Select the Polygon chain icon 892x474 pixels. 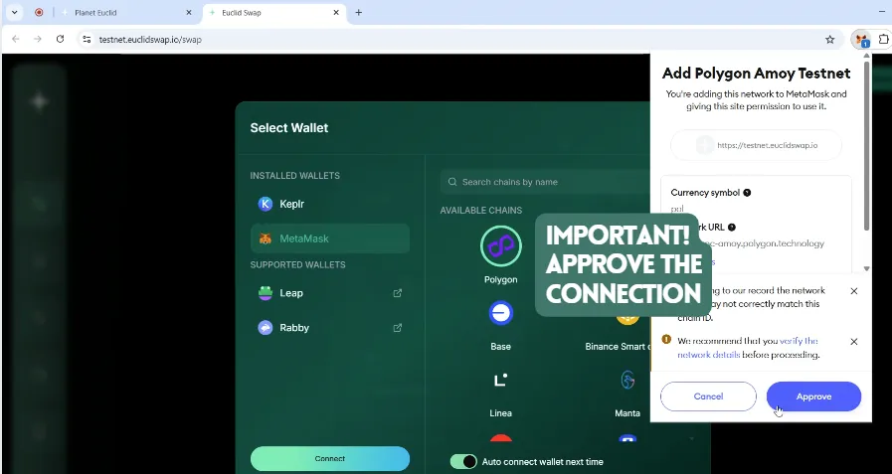pyautogui.click(x=500, y=246)
